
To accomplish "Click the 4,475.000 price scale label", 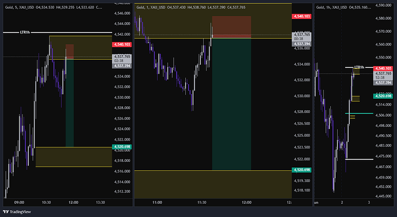I will tap(383, 156).
